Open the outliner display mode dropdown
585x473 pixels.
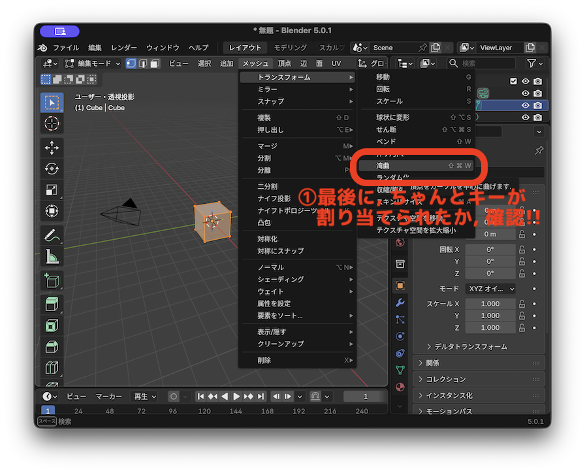pyautogui.click(x=405, y=63)
